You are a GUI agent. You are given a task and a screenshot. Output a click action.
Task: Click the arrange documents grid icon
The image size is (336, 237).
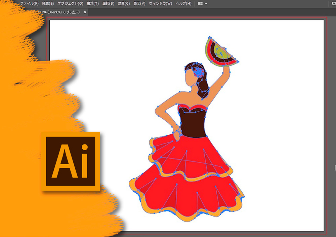coord(200,4)
